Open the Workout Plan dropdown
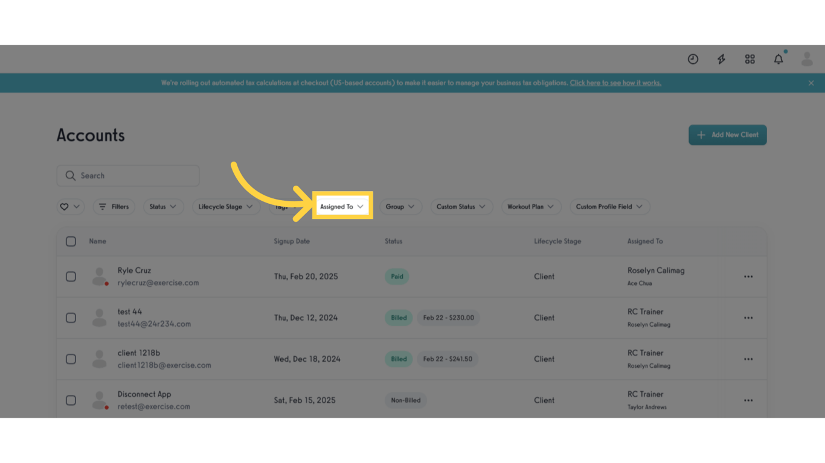The height and width of the screenshot is (463, 825). click(x=531, y=206)
